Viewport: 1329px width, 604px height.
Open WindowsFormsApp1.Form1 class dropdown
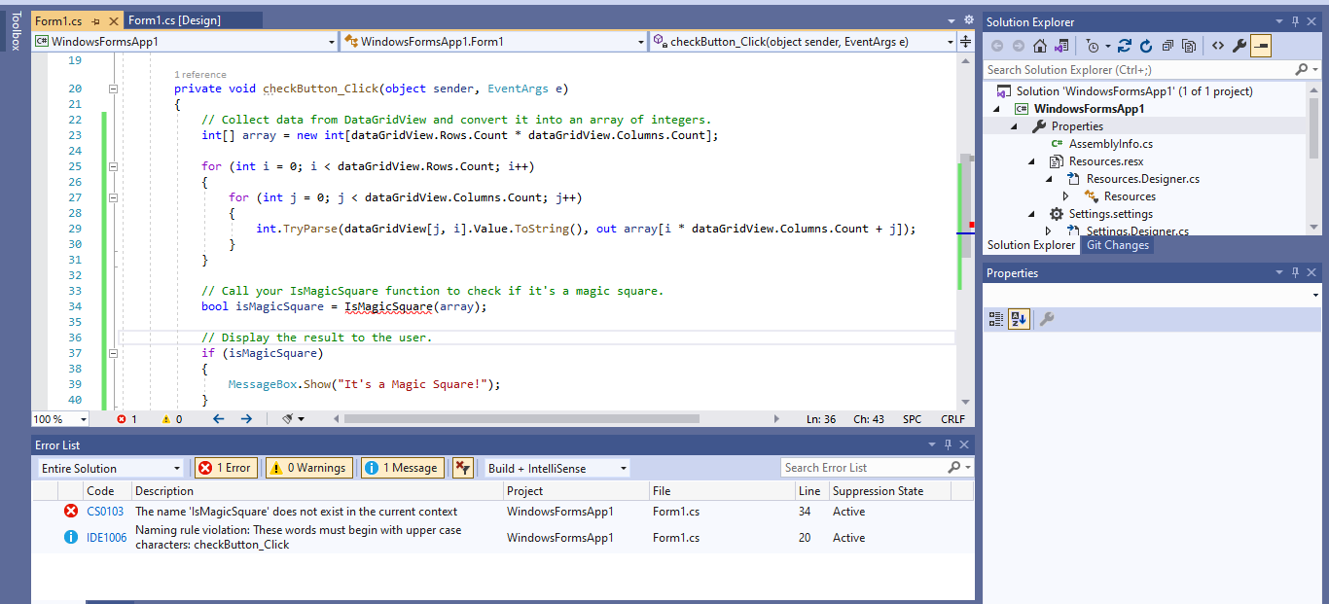point(640,42)
